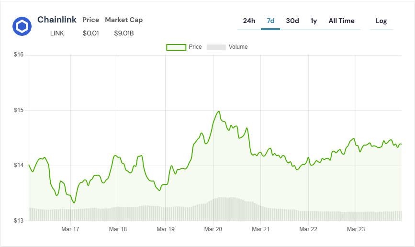This screenshot has height=247, width=415.
Task: Click the Mar 21 date label
Action: 260,229
